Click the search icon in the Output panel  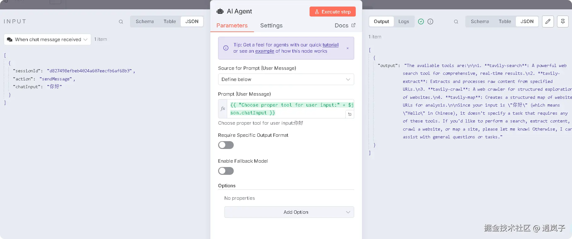point(456,22)
